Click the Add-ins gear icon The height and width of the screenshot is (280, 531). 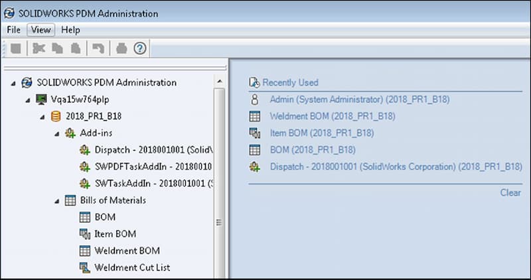70,133
